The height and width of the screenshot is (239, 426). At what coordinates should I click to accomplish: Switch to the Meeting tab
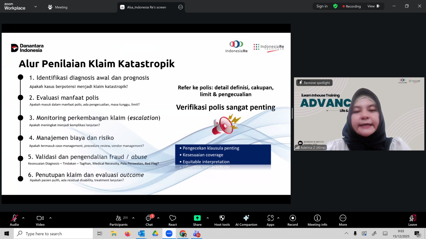58,7
